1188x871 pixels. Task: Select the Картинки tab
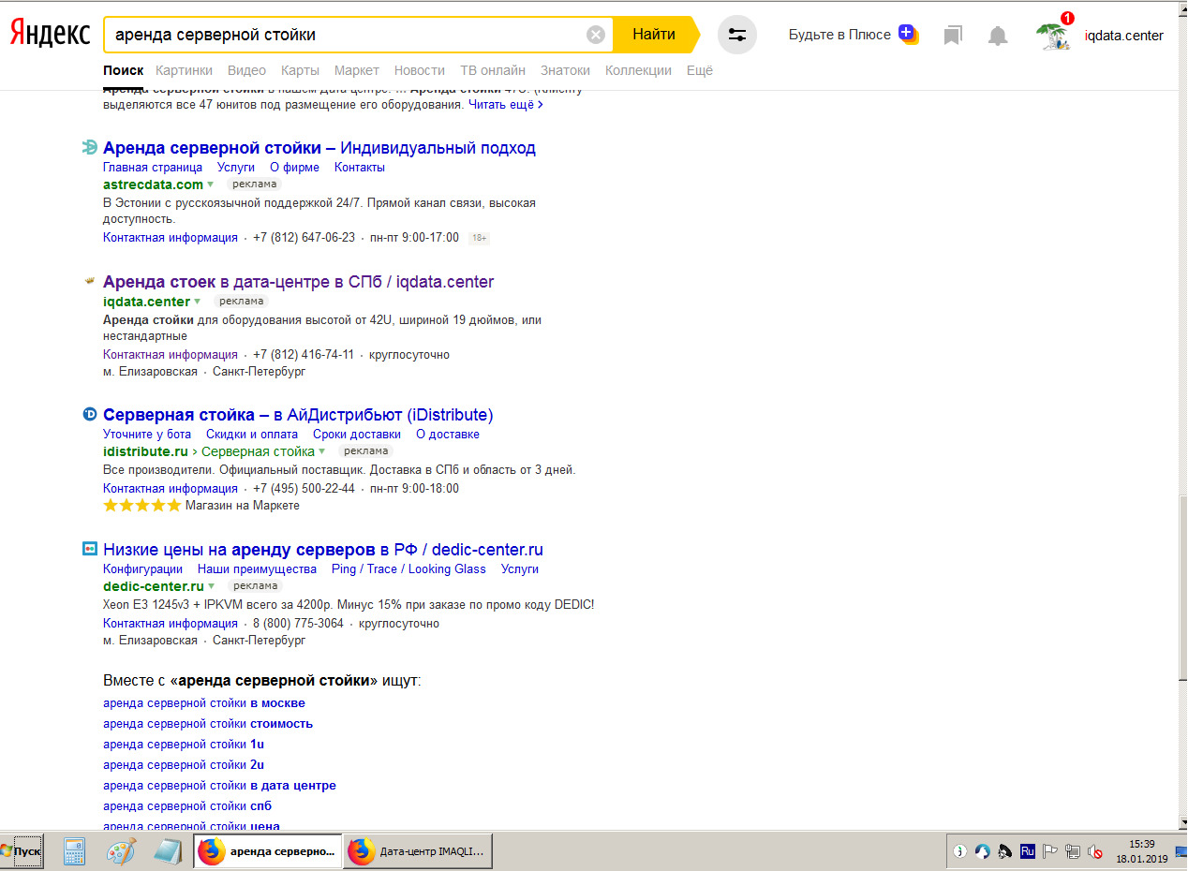[x=184, y=70]
